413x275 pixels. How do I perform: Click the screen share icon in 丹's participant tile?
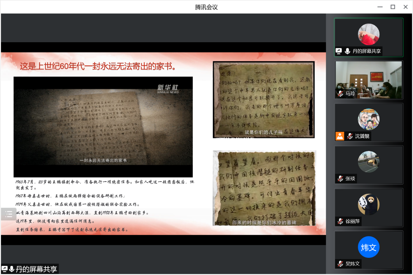click(339, 51)
